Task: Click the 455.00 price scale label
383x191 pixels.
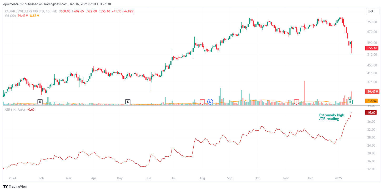Action: coord(372,65)
